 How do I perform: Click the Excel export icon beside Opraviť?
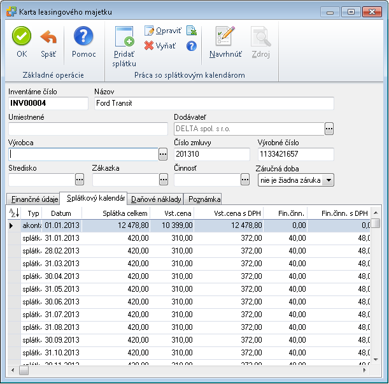[192, 31]
